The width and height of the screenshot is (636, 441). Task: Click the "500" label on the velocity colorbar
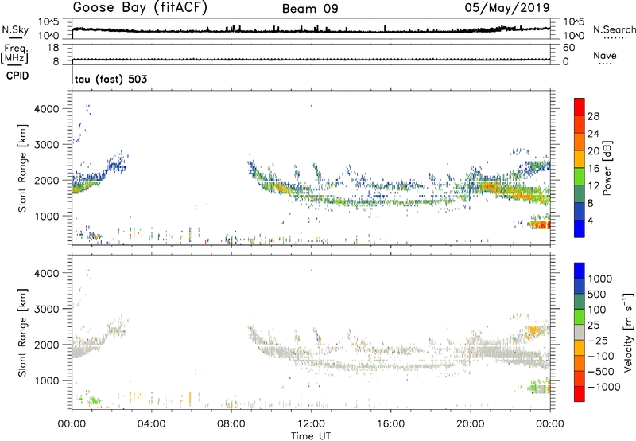coord(597,294)
